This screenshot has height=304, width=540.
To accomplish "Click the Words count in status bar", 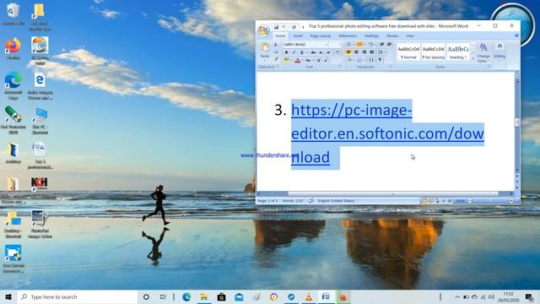I will [x=293, y=201].
